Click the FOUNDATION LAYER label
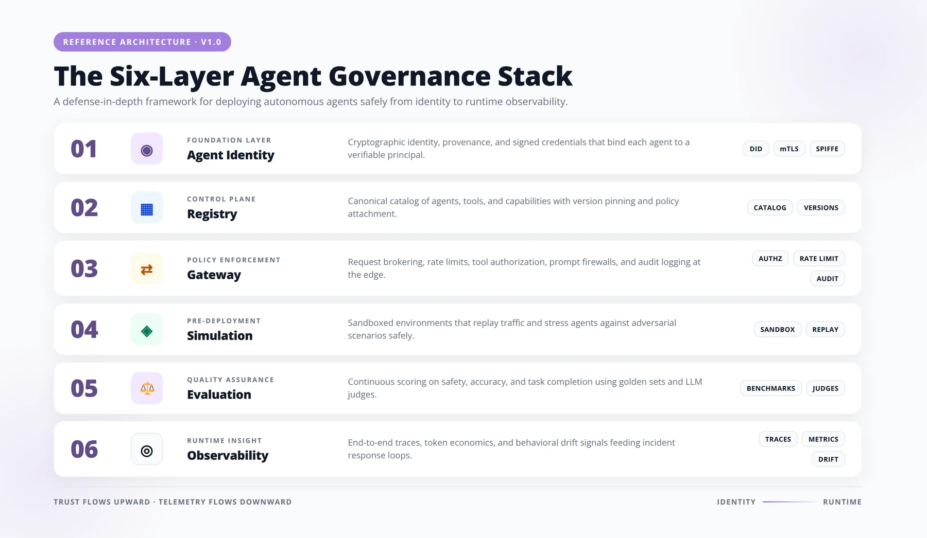927x538 pixels. pyautogui.click(x=229, y=140)
